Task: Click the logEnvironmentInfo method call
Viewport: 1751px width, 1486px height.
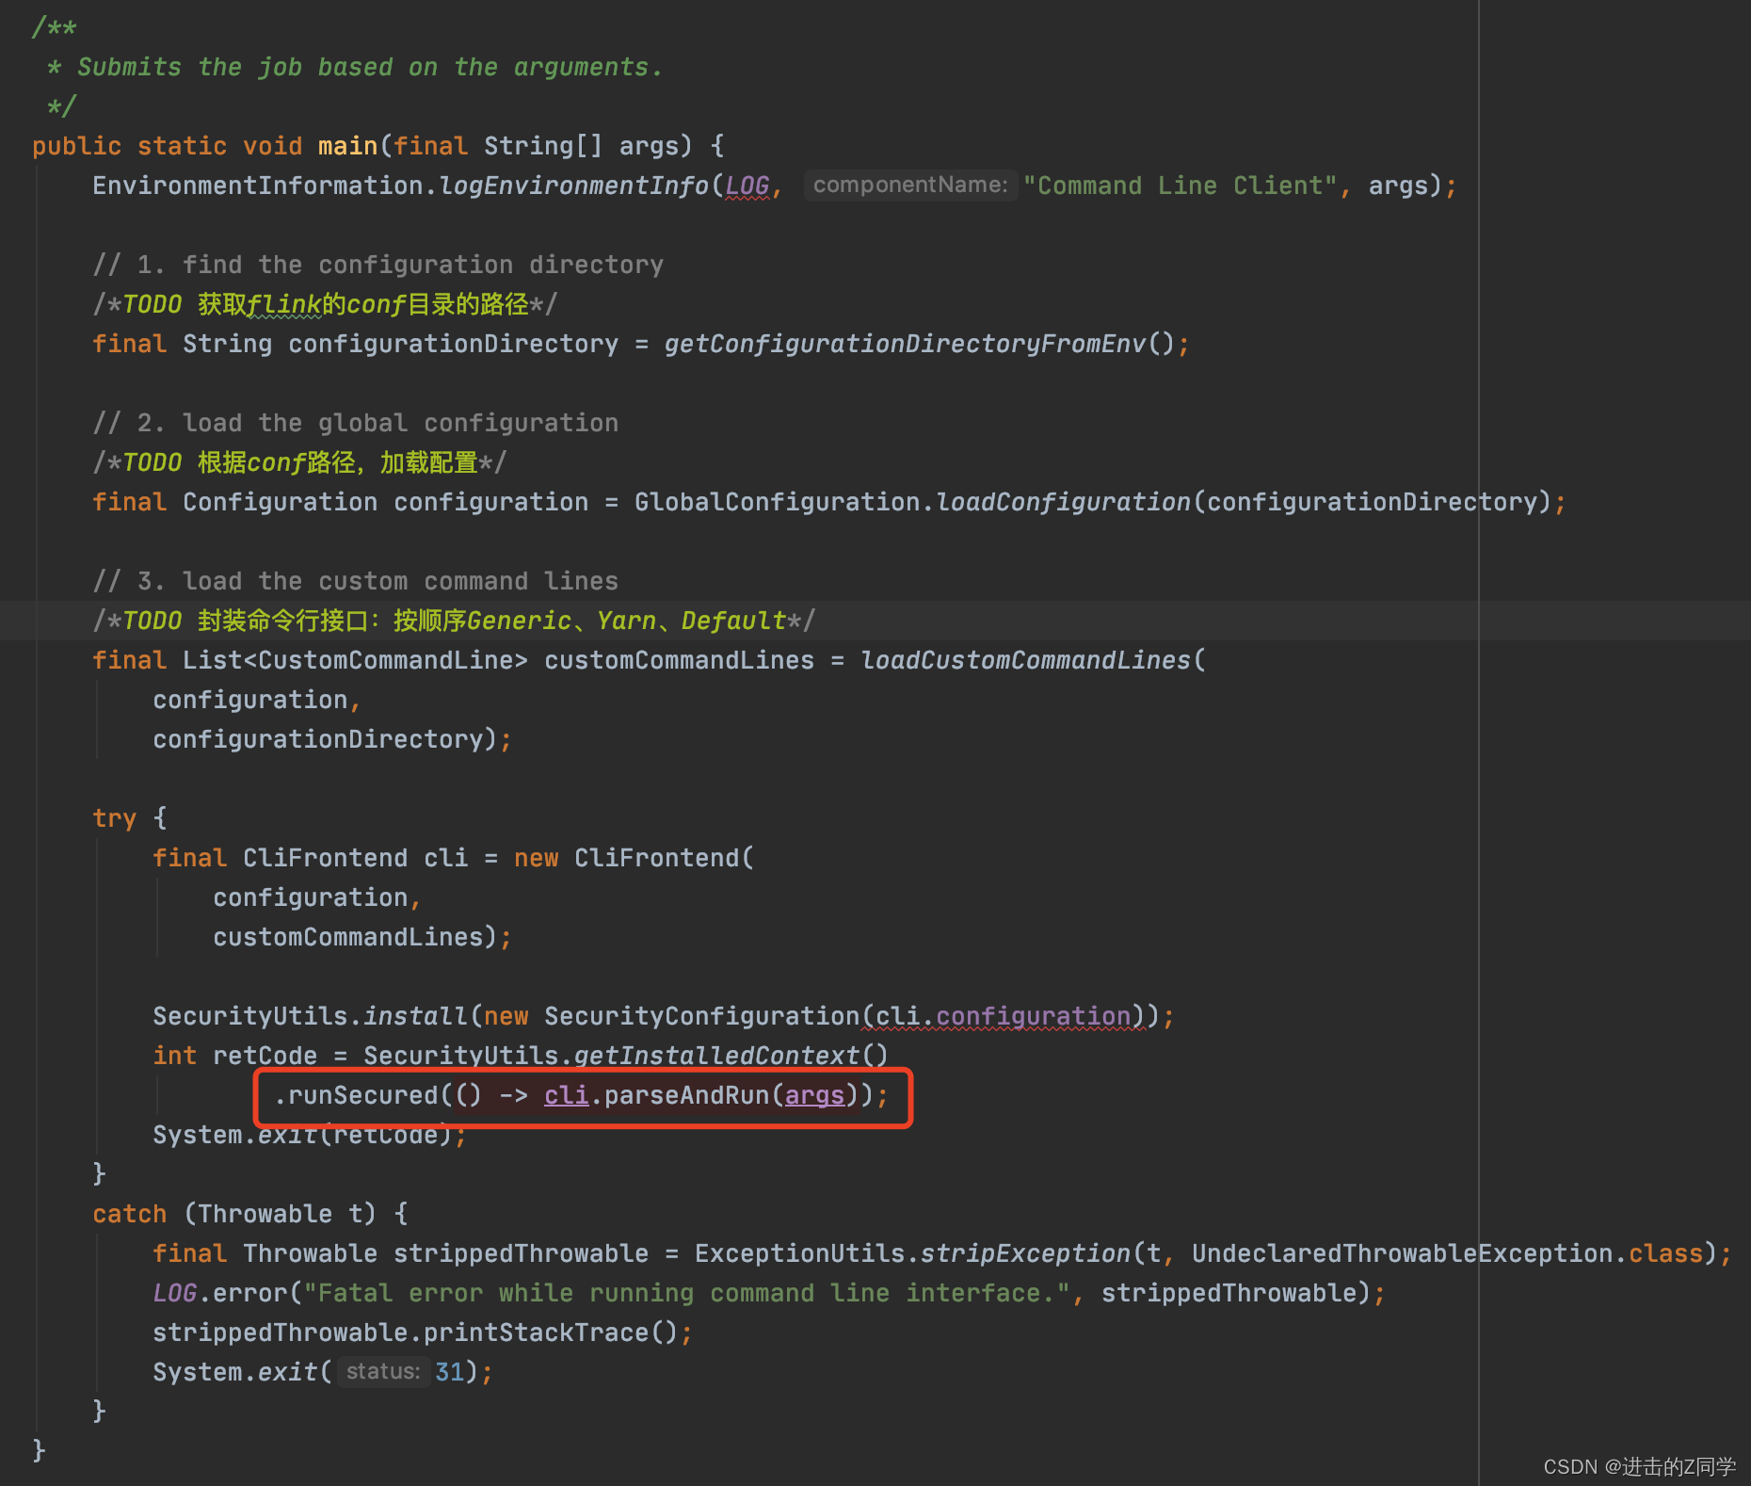Action: click(574, 186)
